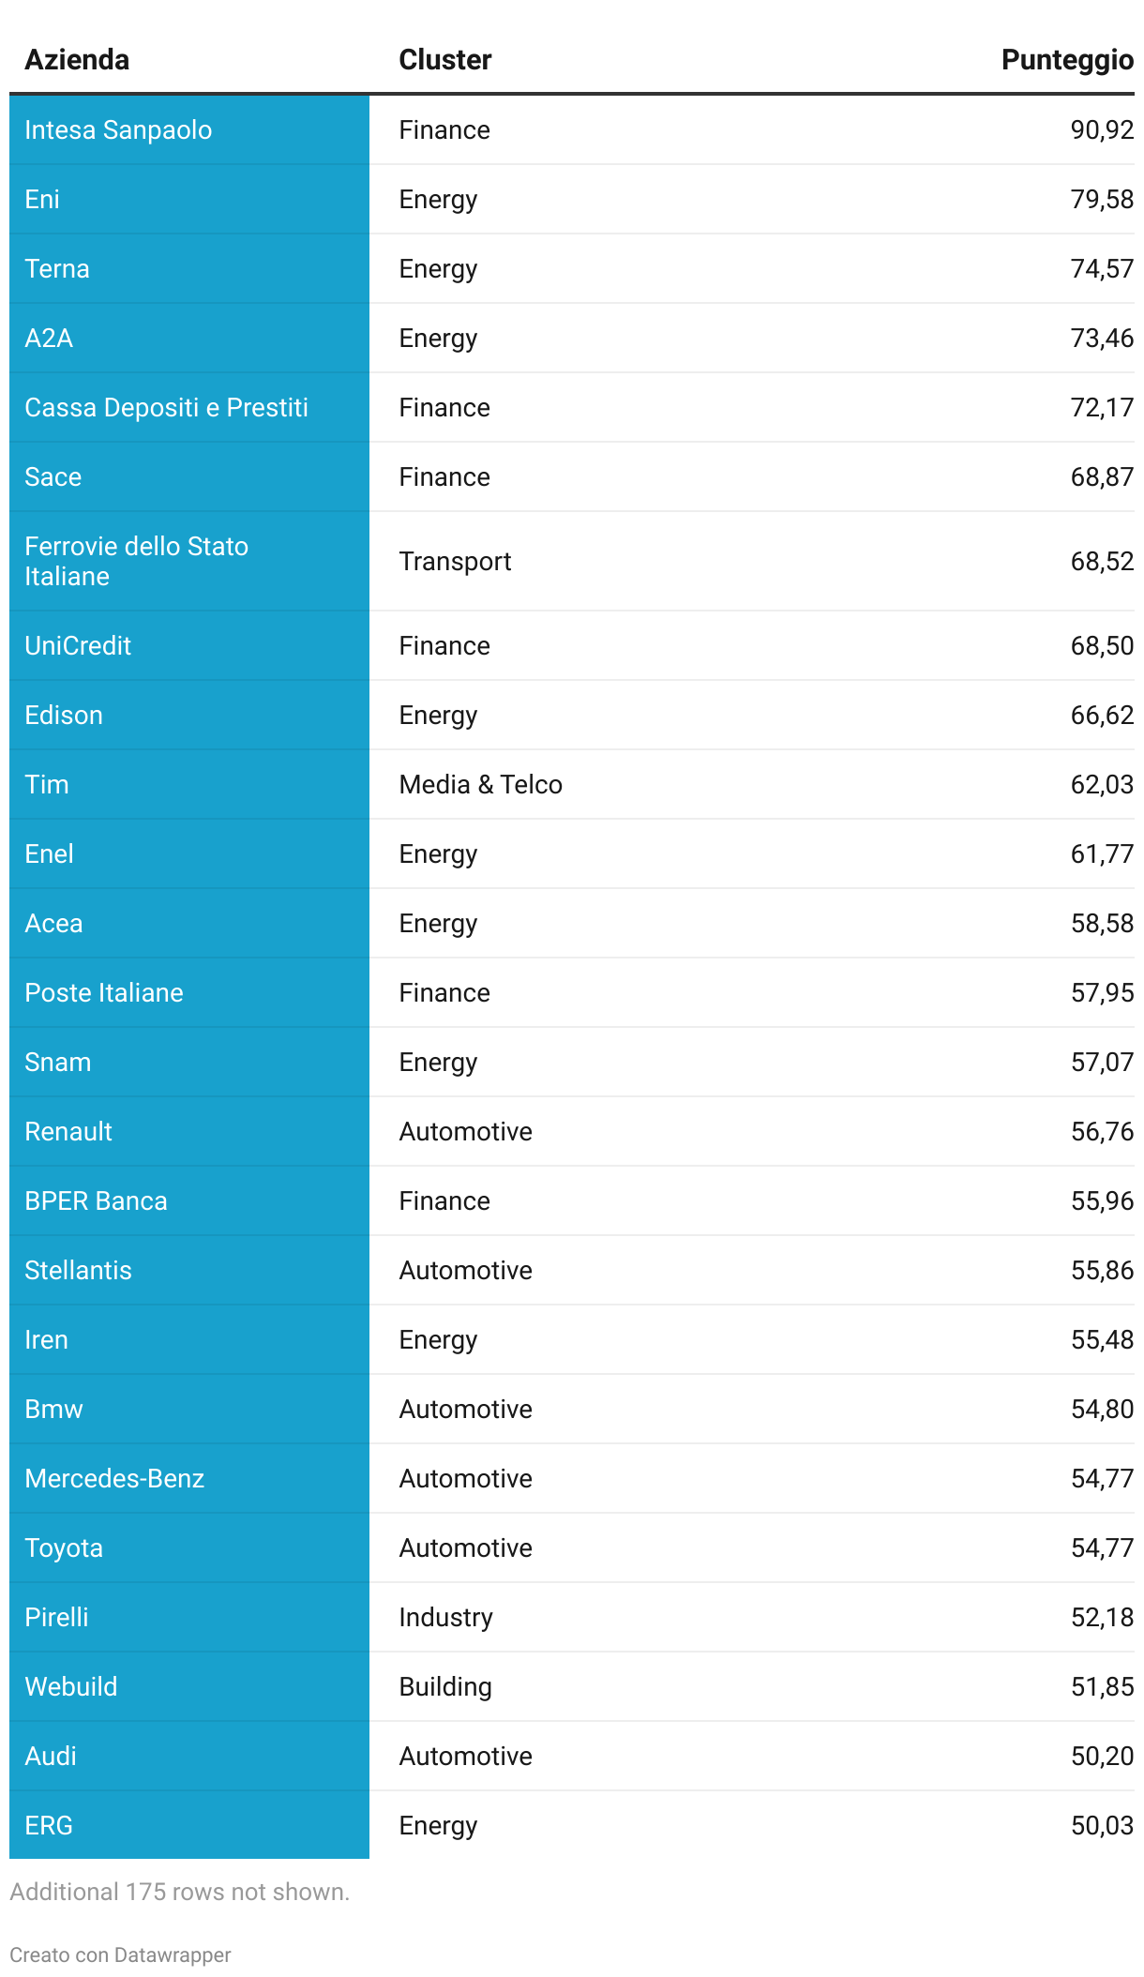Click the Cassa Depositi e Prestiti cell

[x=166, y=408]
